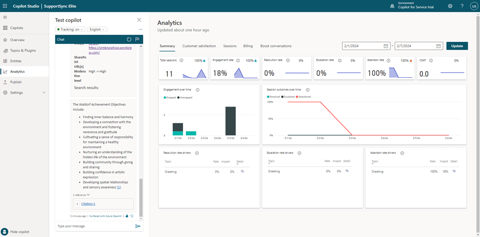Select Analytics in the sidebar
480x237 pixels.
(x=25, y=71)
